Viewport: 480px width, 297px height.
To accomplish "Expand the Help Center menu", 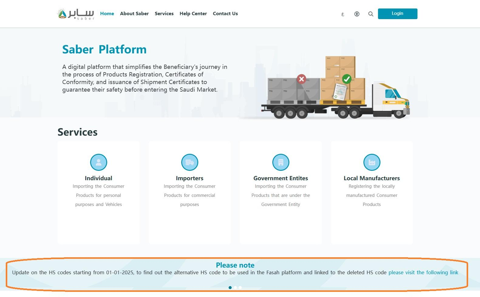I will click(193, 14).
